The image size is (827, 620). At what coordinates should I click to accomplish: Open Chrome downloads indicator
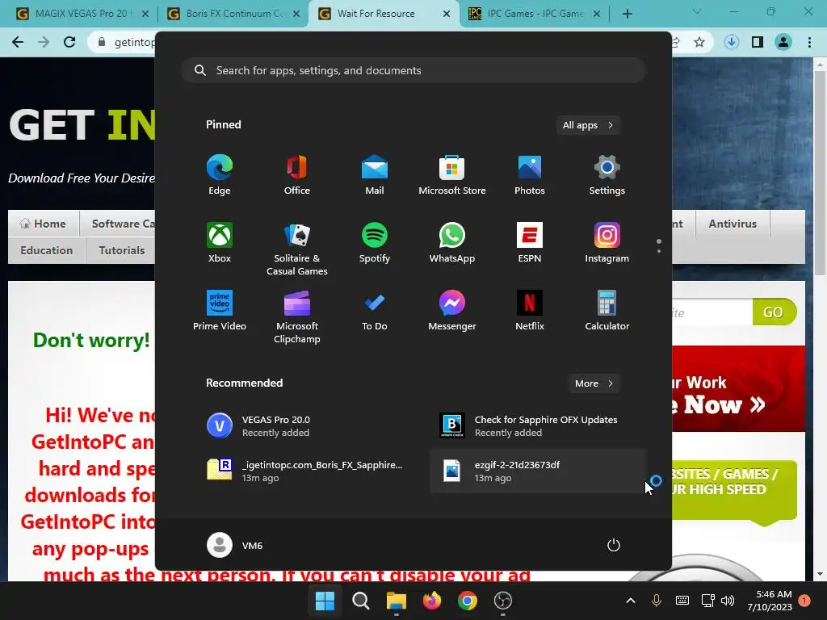point(732,42)
